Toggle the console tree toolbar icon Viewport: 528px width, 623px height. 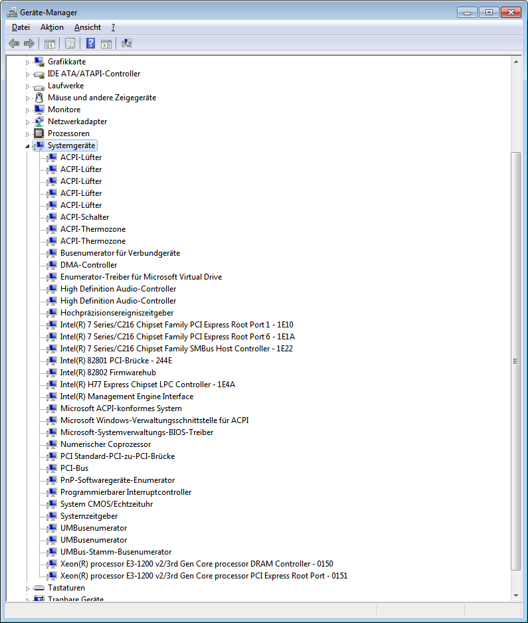50,44
